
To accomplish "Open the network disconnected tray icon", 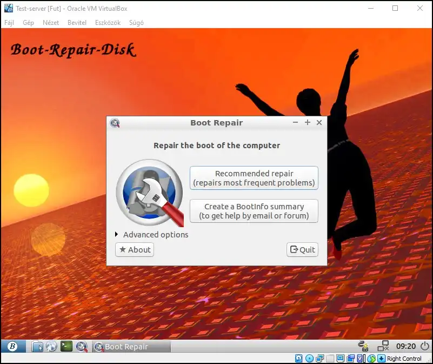I will 383,346.
